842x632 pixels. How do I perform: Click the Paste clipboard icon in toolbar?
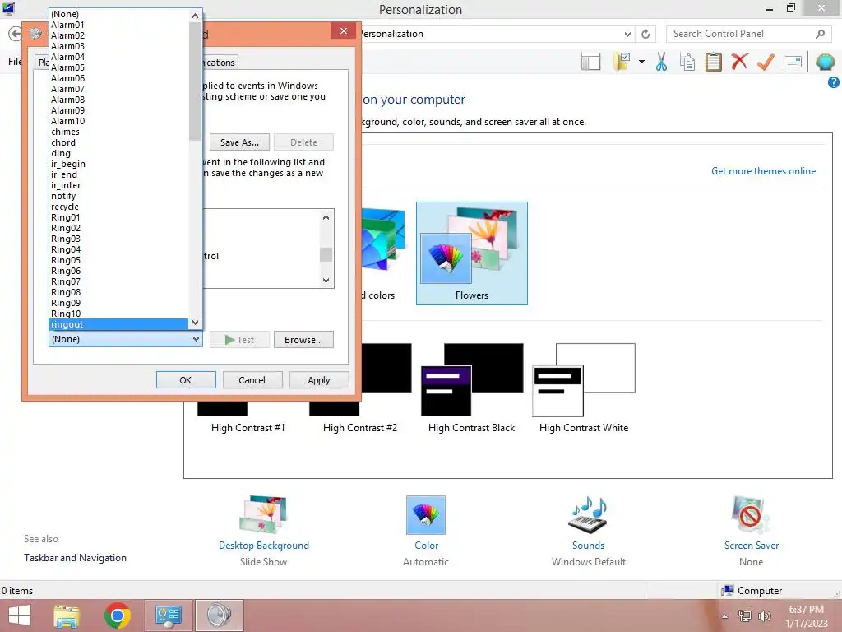(x=713, y=62)
